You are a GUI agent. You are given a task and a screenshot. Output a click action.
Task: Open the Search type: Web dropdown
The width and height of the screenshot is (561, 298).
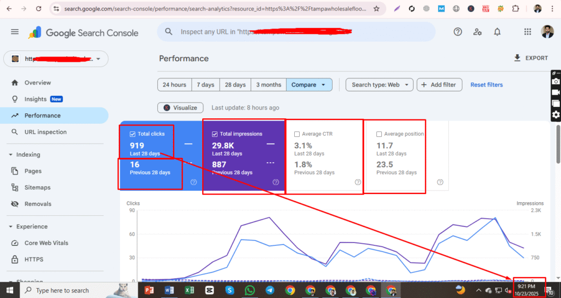[x=379, y=85]
